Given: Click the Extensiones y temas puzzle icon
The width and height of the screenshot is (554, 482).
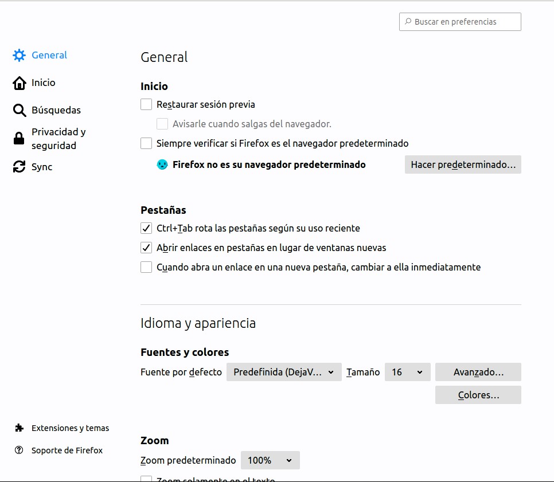Looking at the screenshot, I should 19,428.
